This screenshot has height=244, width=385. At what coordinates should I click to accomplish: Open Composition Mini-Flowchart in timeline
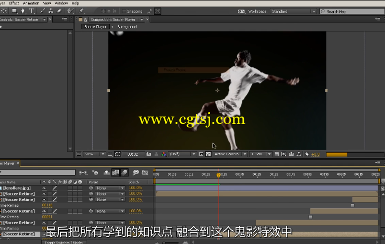83,173
